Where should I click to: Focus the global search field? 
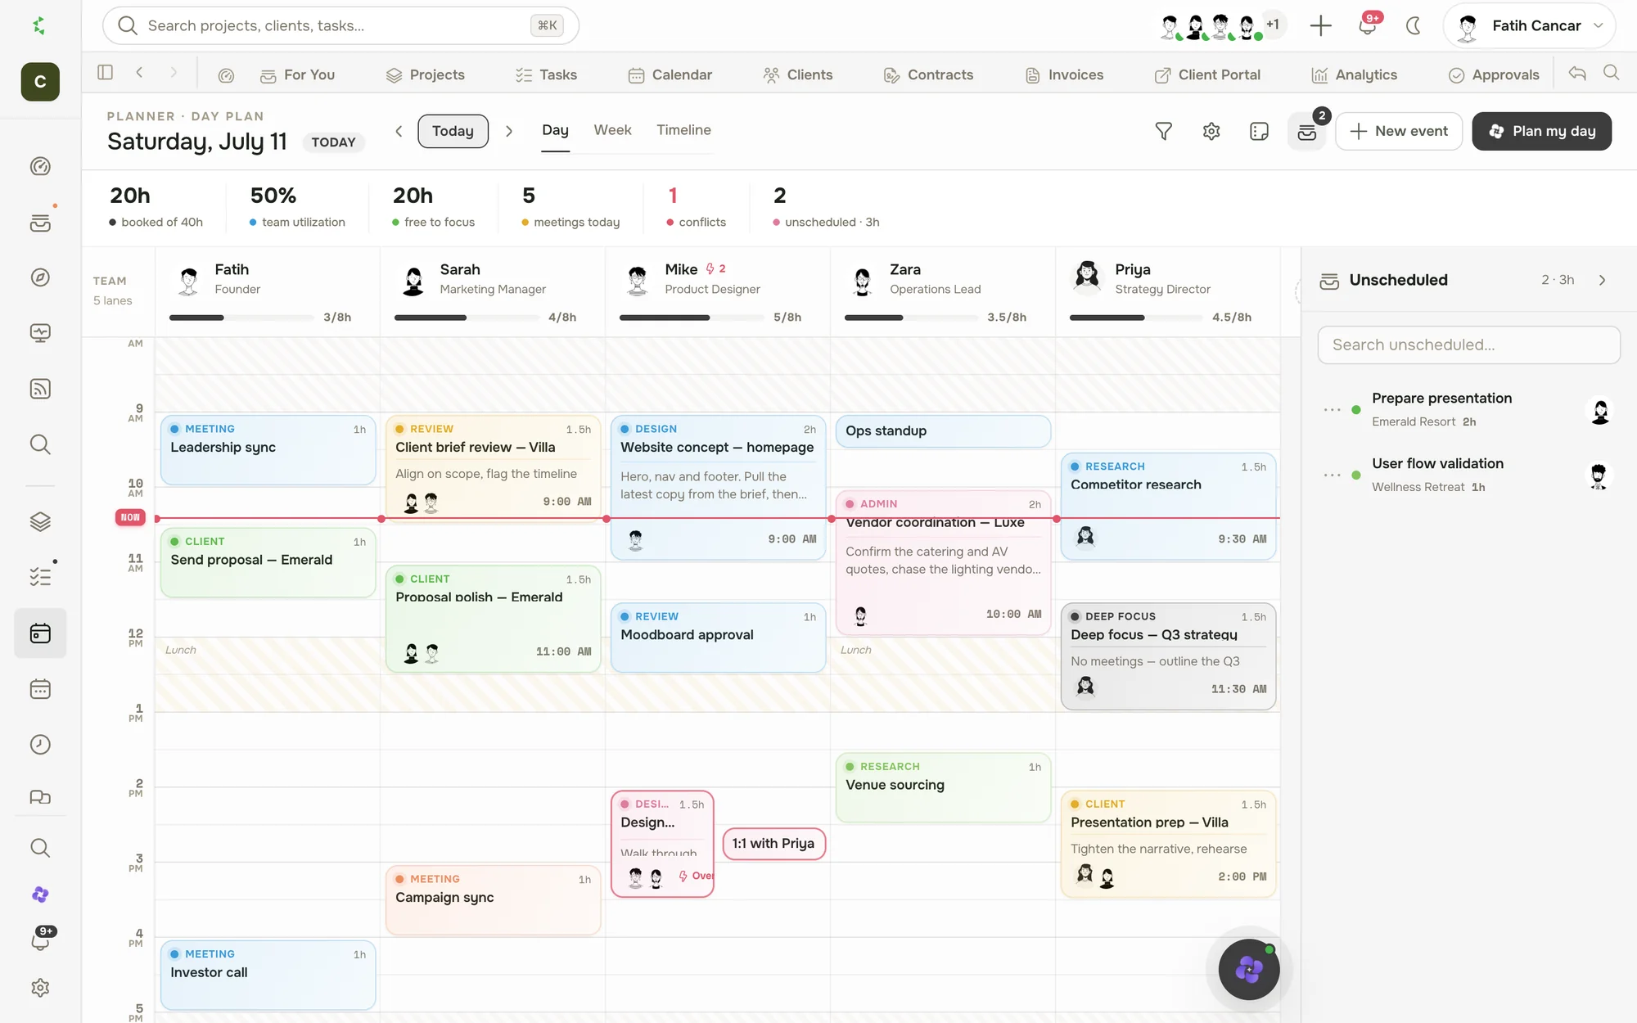point(340,26)
